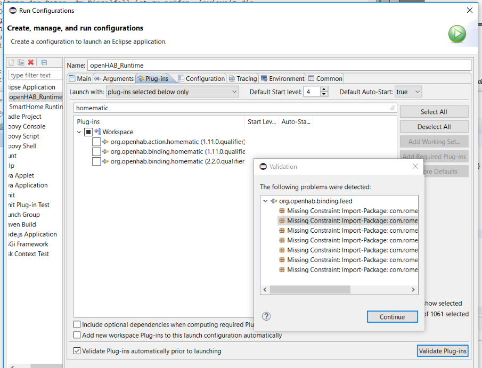482x368 pixels.
Task: Collapse the Workspace tree node
Action: click(79, 132)
